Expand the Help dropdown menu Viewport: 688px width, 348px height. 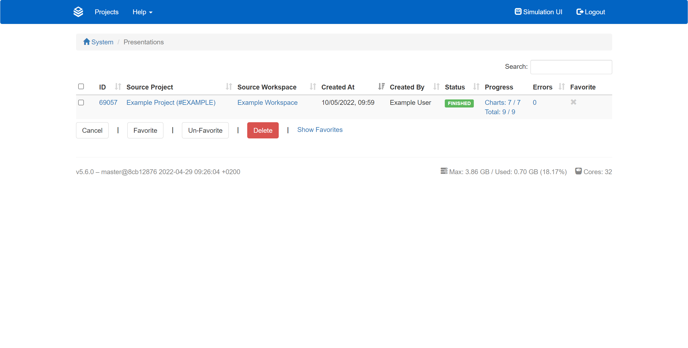(x=142, y=12)
